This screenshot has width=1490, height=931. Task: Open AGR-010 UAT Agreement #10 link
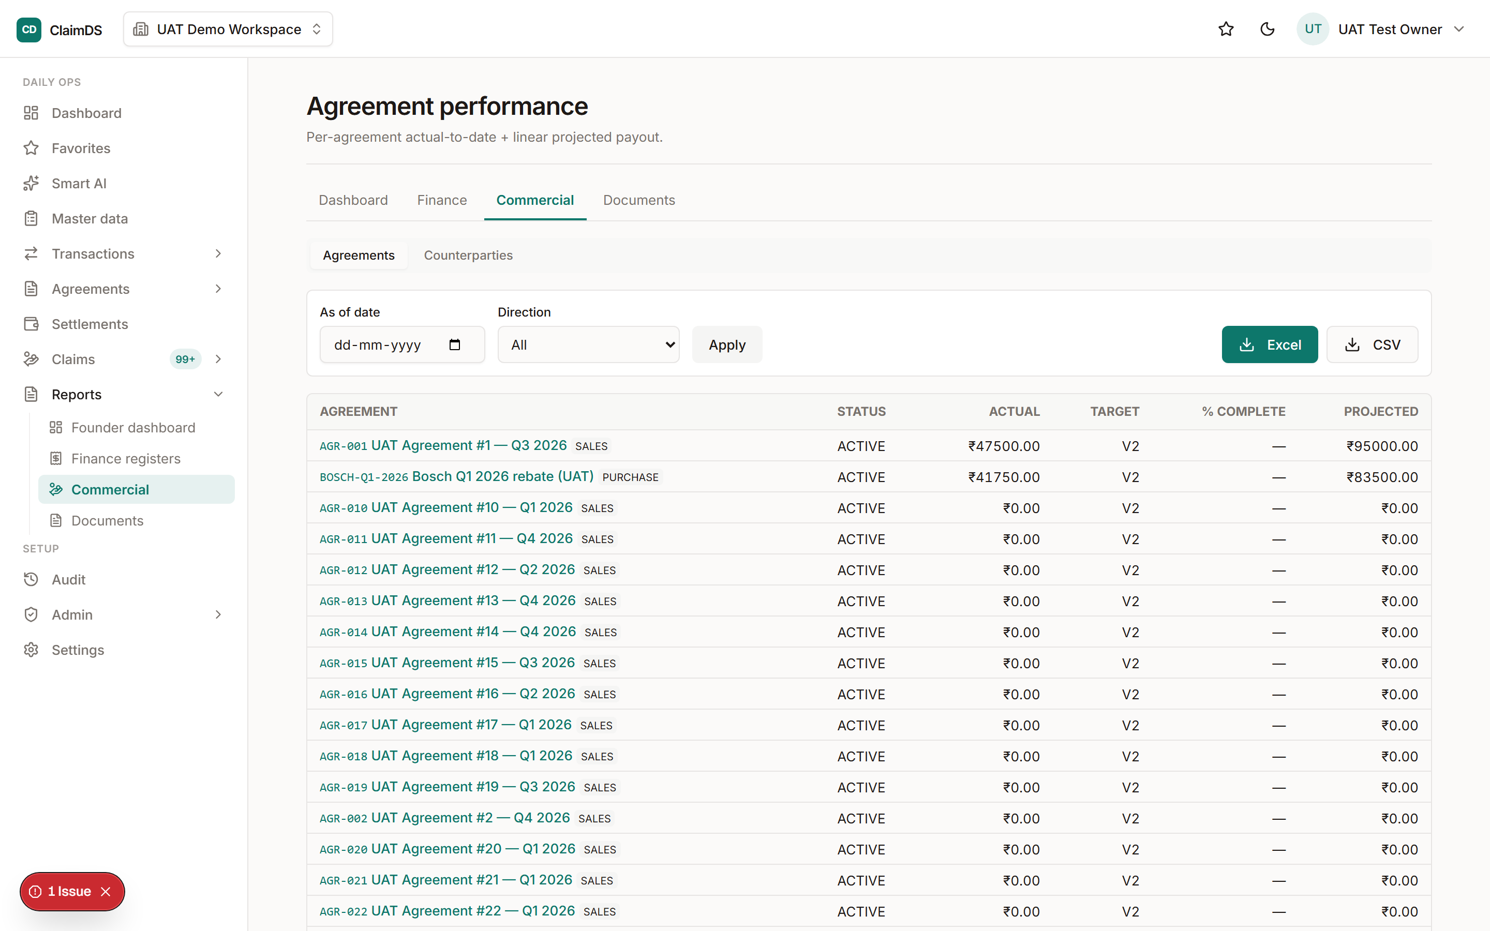point(446,507)
